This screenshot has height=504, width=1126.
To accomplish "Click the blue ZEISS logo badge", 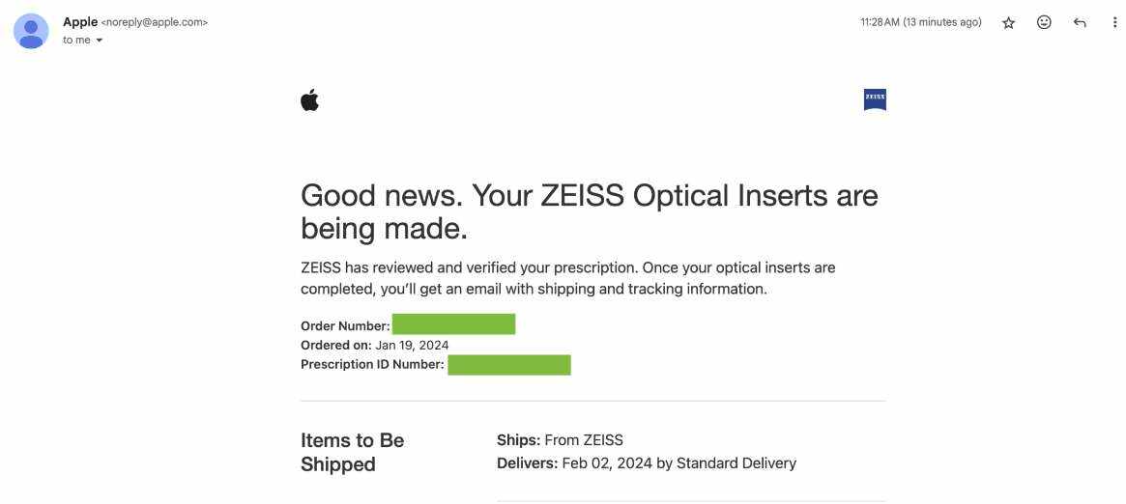I will [875, 99].
